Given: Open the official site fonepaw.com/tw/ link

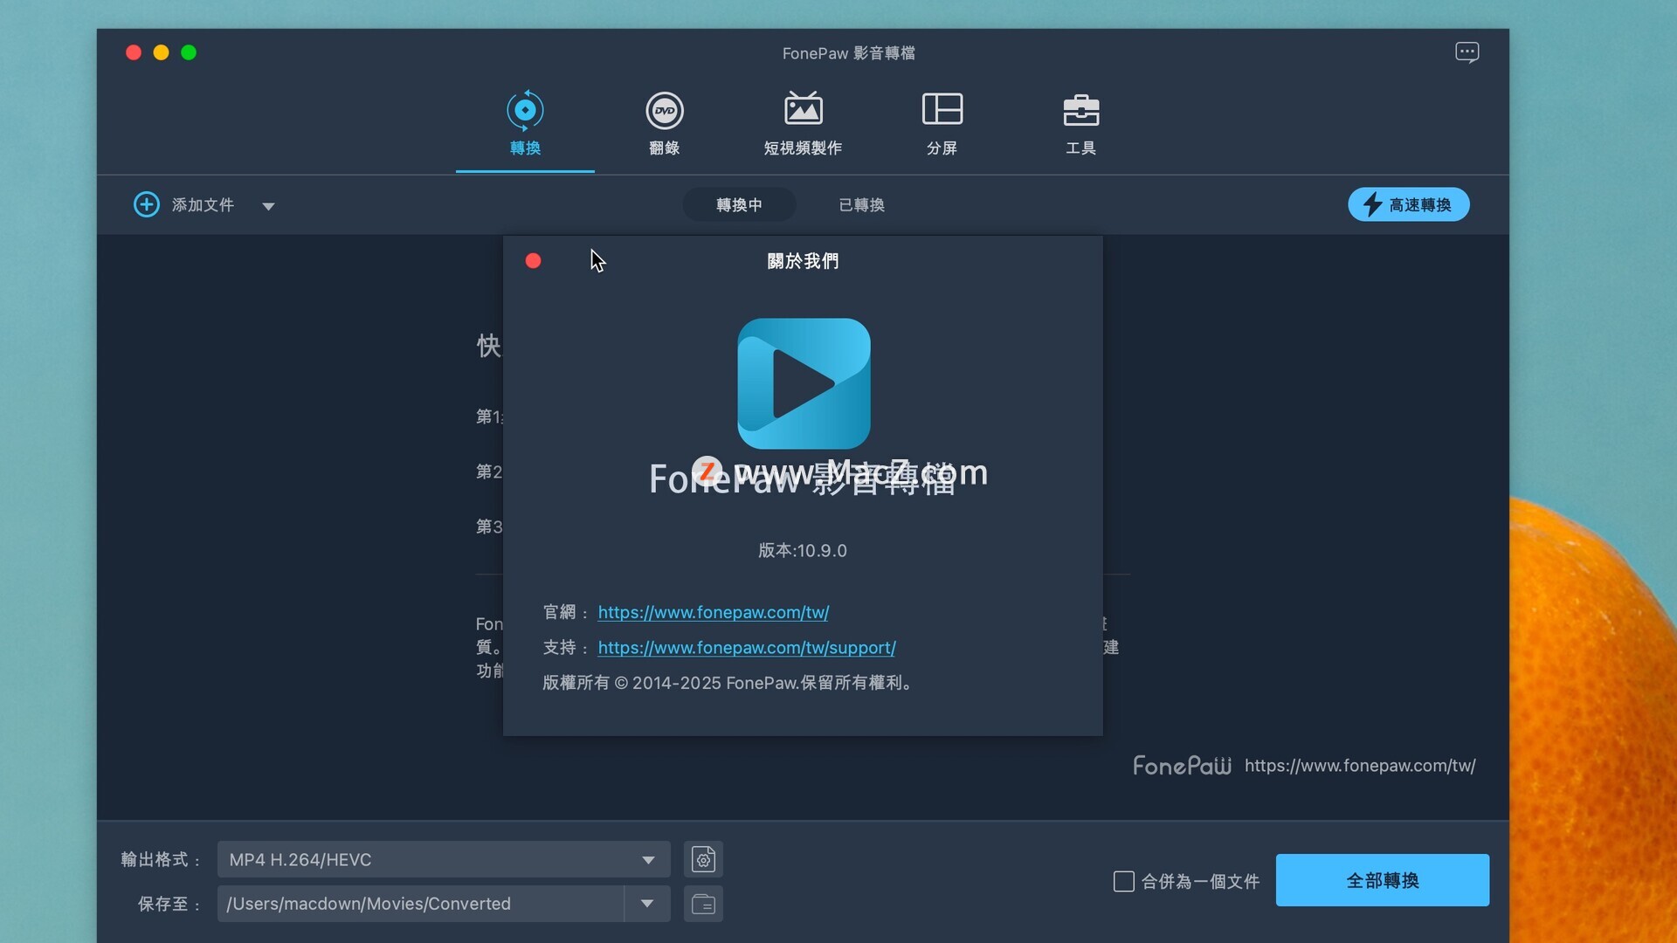Looking at the screenshot, I should [713, 612].
